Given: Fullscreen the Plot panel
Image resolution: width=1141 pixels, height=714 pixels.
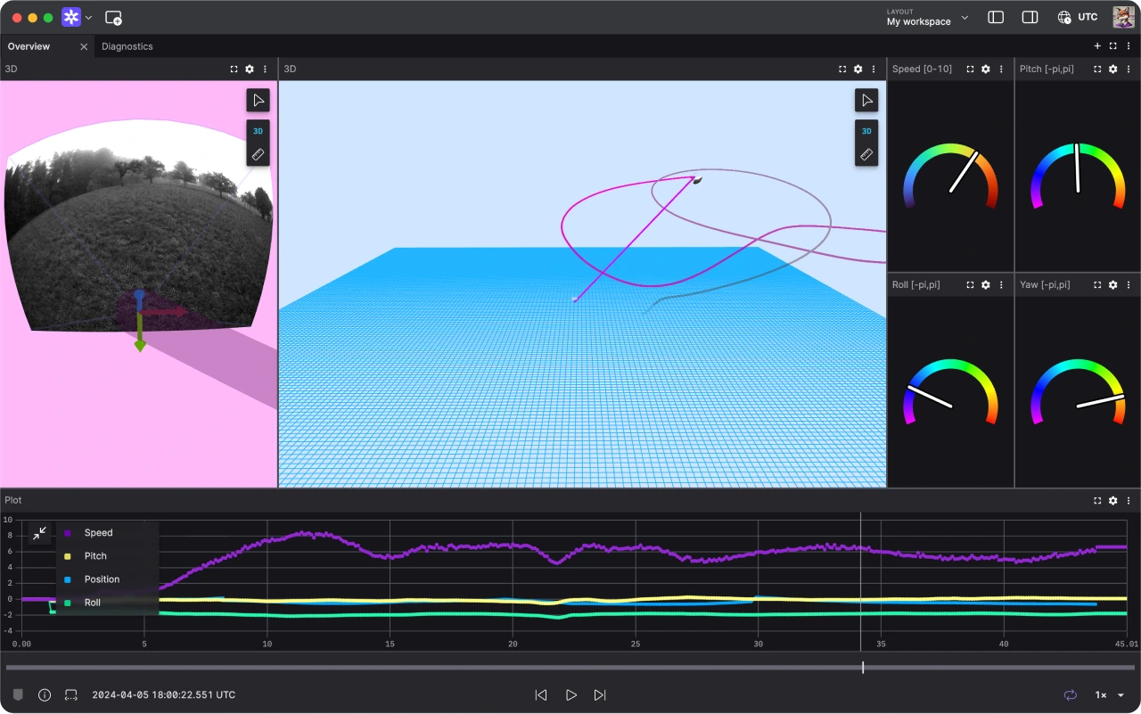Looking at the screenshot, I should (x=1097, y=500).
